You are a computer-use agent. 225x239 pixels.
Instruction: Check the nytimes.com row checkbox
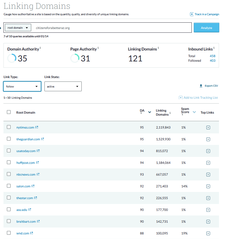(x=9, y=127)
